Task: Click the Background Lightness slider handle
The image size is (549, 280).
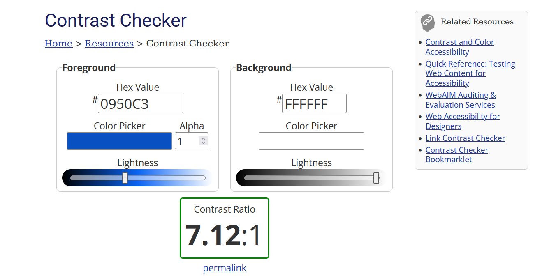Action: pyautogui.click(x=376, y=177)
